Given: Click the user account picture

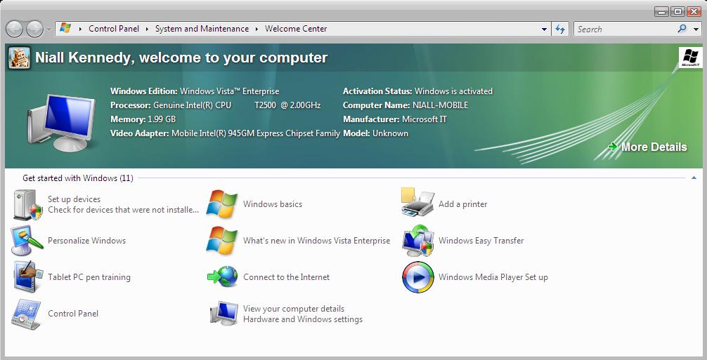Looking at the screenshot, I should coord(20,58).
